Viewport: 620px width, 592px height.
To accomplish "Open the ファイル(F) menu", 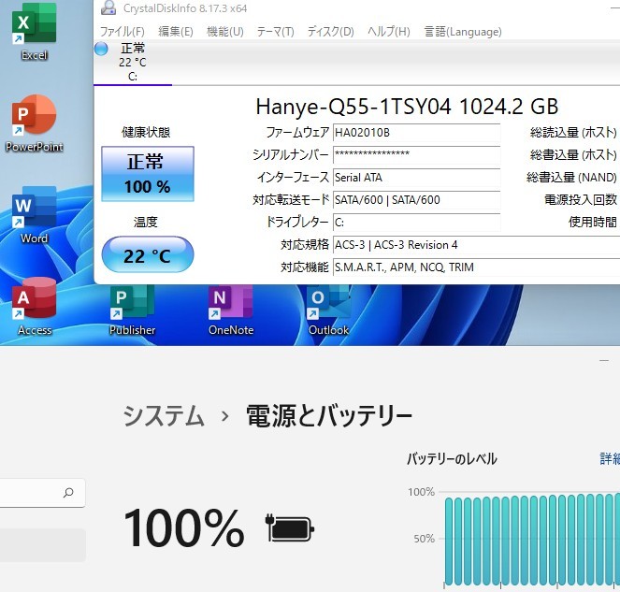I will pyautogui.click(x=122, y=31).
